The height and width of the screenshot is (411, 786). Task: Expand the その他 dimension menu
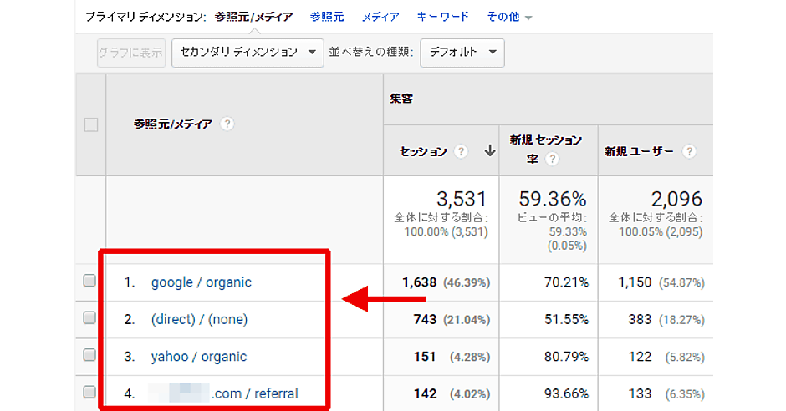[508, 17]
